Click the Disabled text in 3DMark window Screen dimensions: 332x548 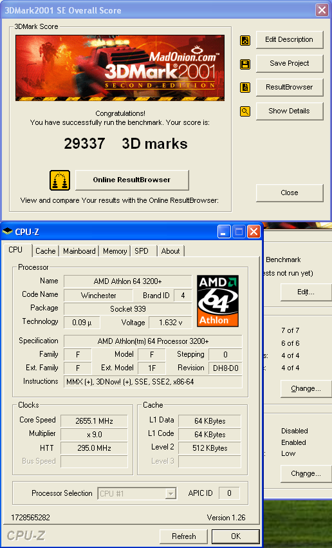point(295,431)
